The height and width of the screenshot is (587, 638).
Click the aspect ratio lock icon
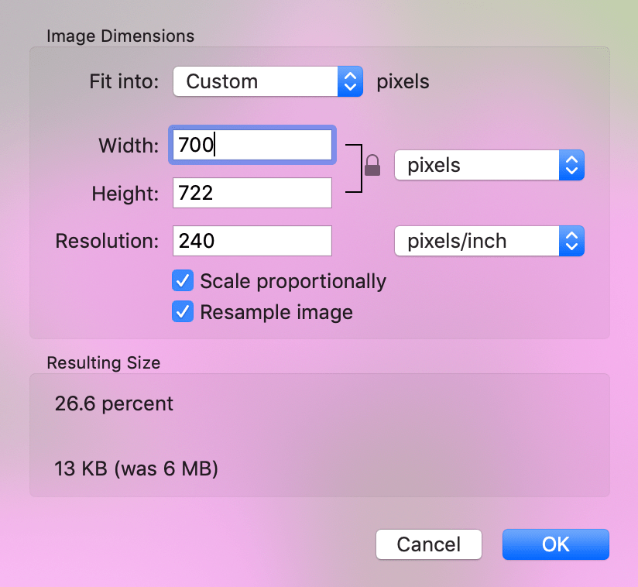(x=372, y=165)
